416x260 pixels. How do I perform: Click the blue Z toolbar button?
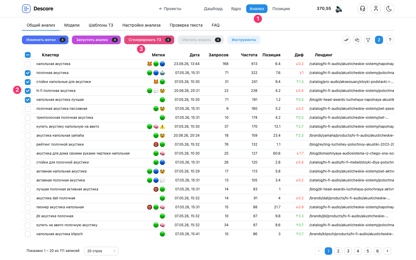pyautogui.click(x=379, y=40)
